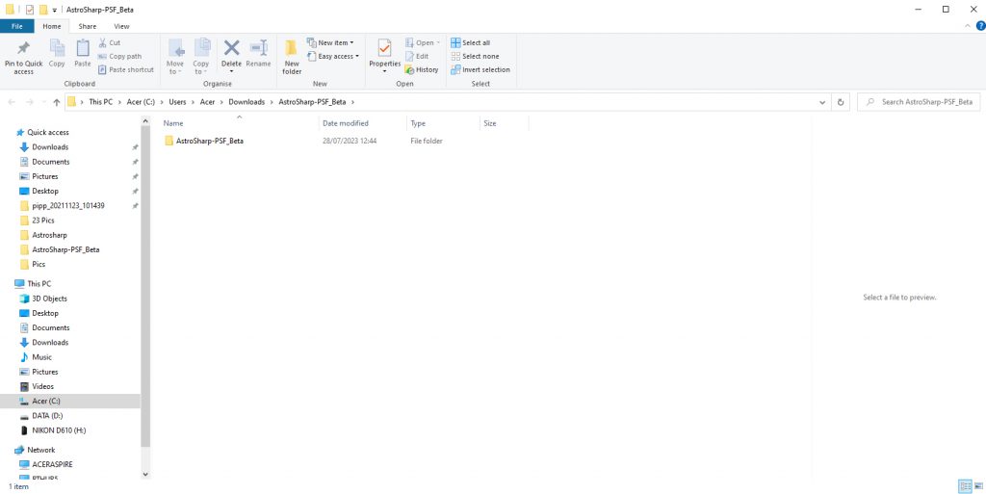Select Network in navigation pane
This screenshot has width=986, height=494.
[x=40, y=450]
